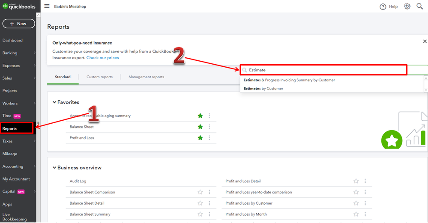This screenshot has width=428, height=223.
Task: Star the Profit and Loss by Month report
Action: click(356, 214)
